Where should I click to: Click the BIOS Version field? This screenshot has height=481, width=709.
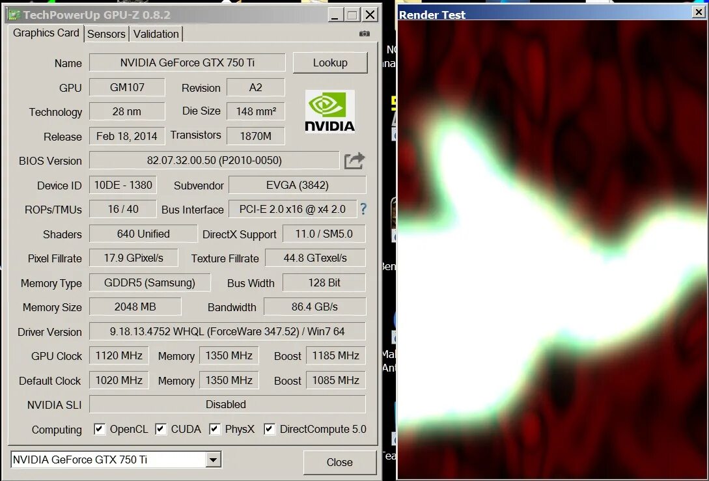(214, 161)
